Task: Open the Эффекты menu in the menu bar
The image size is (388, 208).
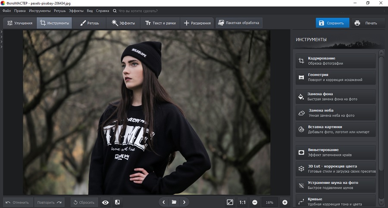Action: (x=76, y=10)
